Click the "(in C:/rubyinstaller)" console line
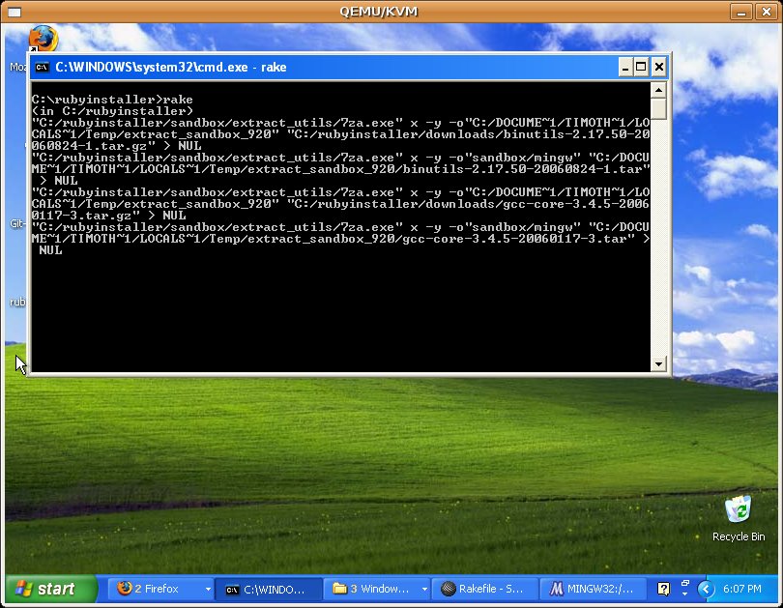The height and width of the screenshot is (608, 783). [112, 111]
